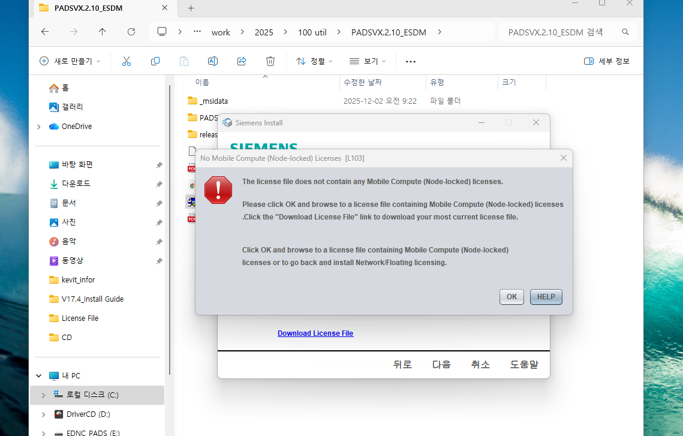Navigate back with the back arrow
Screen dimensions: 683x436
point(45,32)
